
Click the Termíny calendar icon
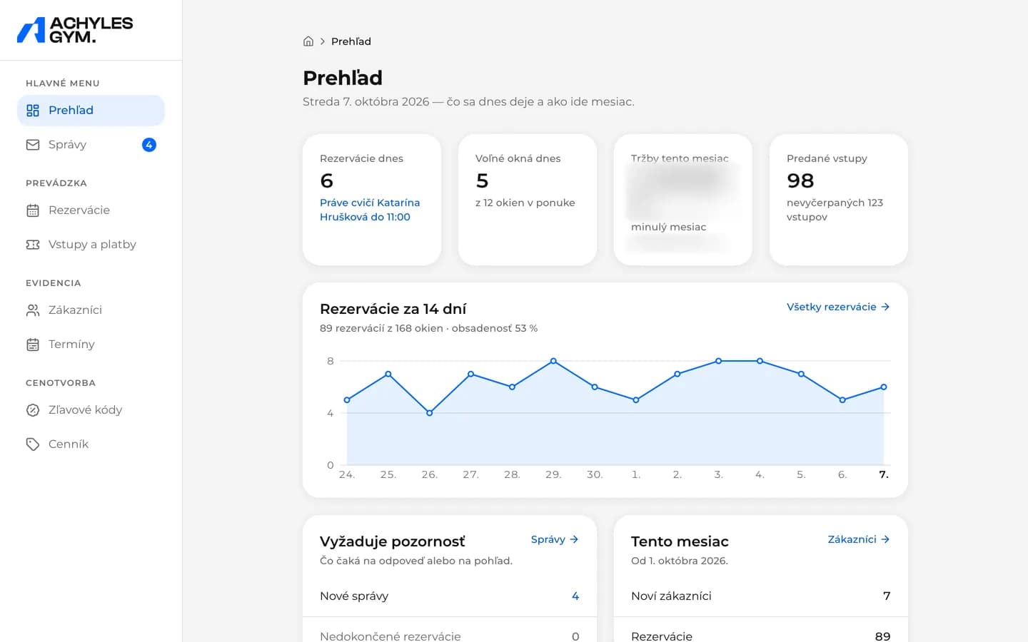(33, 345)
